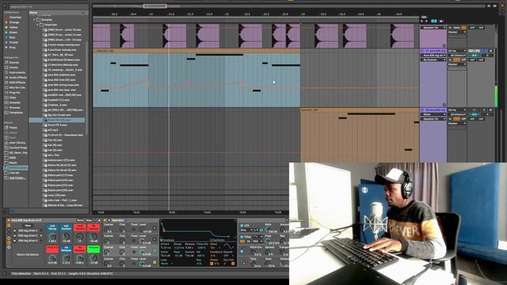The image size is (507, 285).
Task: Collapse the Imported folder in browser
Action: 37,25
